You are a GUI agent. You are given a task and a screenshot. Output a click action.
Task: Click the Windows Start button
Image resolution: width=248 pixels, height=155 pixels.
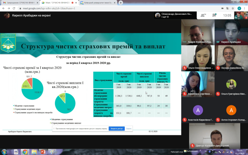[x=4, y=152]
